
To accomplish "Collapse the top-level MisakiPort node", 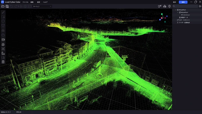I will 176,10.
